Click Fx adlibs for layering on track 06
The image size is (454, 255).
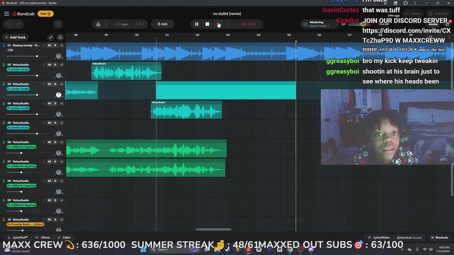click(x=22, y=147)
